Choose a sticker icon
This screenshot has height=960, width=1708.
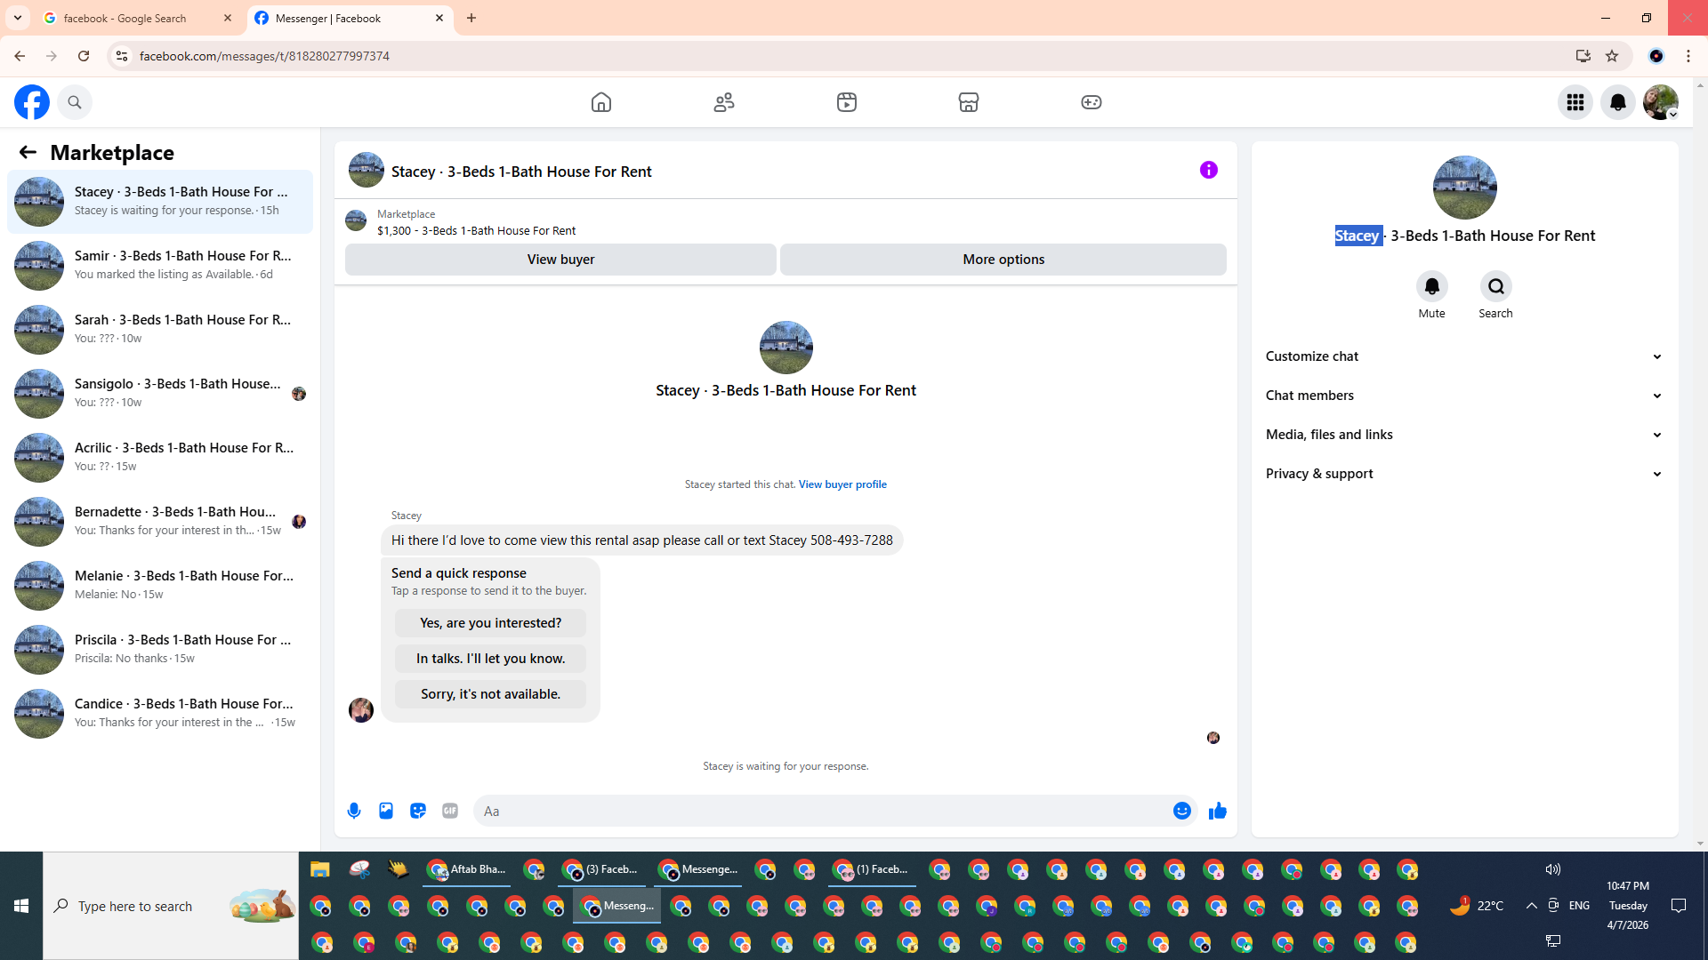click(x=418, y=811)
